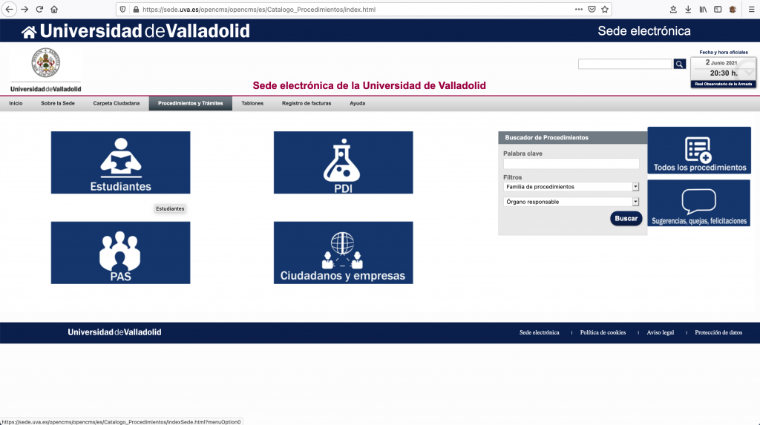
Task: Click the show bookmarks toolbar icon
Action: [x=673, y=9]
